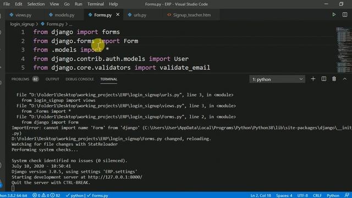Image resolution: width=352 pixels, height=198 pixels.
Task: Open the Help menu
Action: (x=113, y=4)
